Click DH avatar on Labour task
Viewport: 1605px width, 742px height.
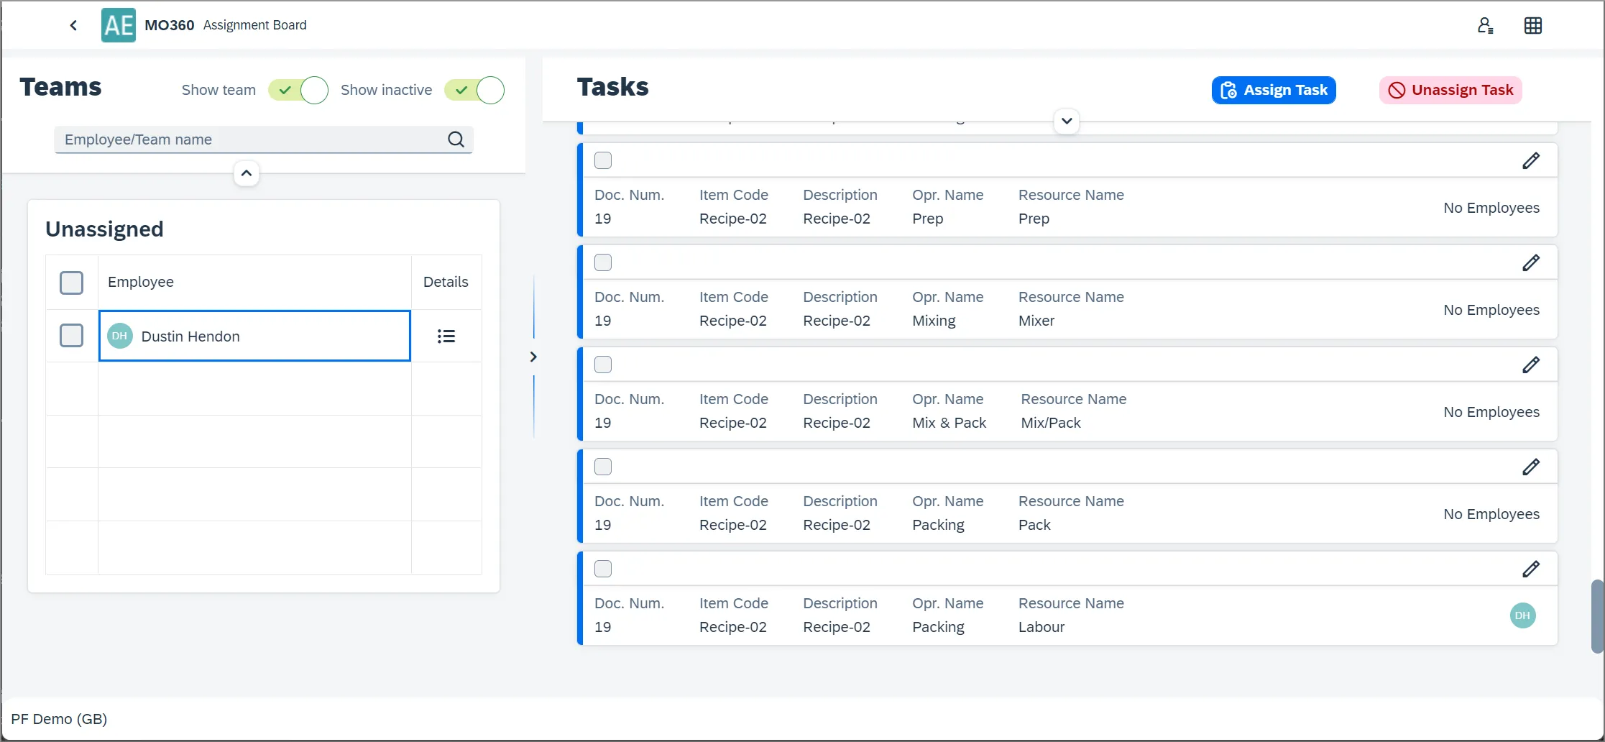[1522, 615]
